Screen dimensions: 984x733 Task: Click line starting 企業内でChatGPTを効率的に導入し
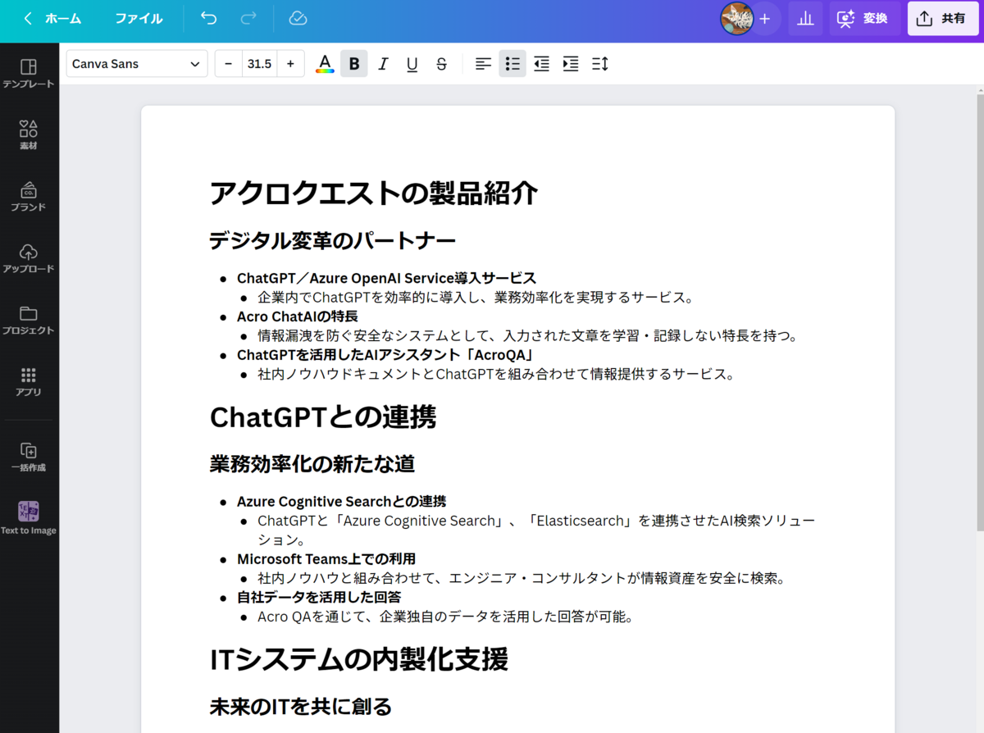(476, 298)
